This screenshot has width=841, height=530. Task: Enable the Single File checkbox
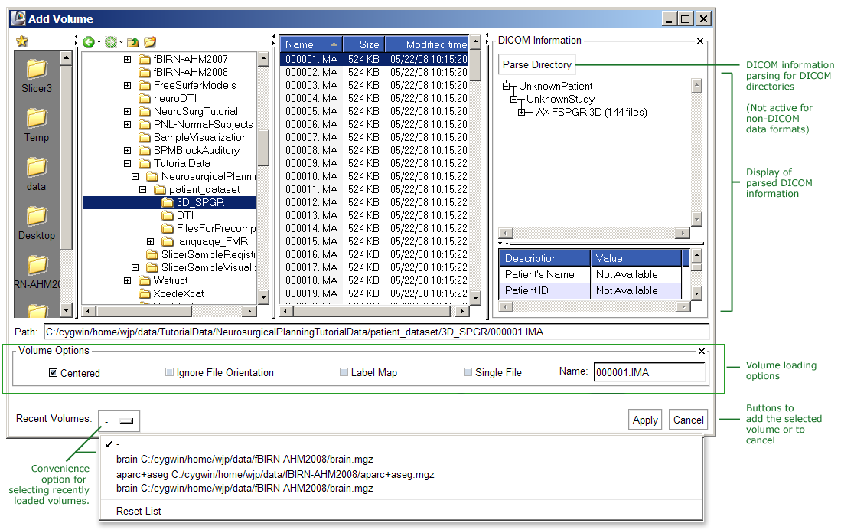click(x=468, y=372)
